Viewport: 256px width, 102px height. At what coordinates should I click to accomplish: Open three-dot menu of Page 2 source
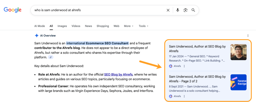184,96
